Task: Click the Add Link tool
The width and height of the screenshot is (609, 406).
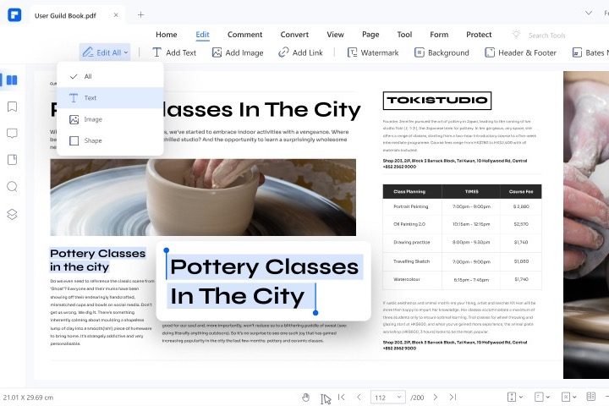Action: 300,52
